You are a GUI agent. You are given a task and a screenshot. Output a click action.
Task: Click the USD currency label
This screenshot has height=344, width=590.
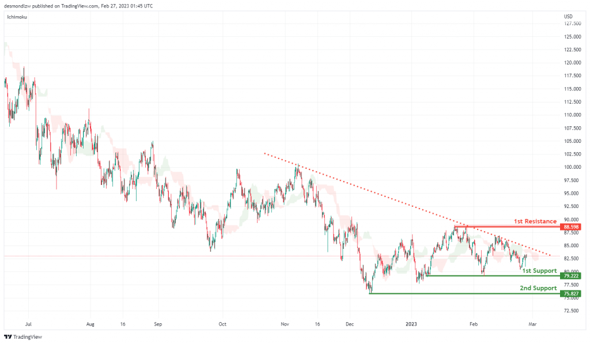[x=568, y=17]
